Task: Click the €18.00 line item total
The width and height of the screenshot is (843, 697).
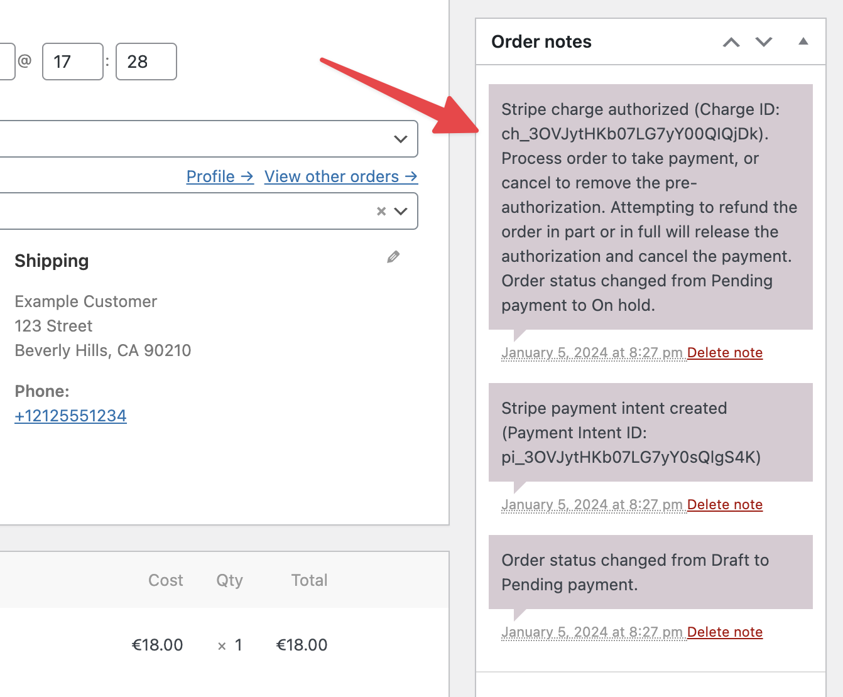Action: [x=302, y=644]
